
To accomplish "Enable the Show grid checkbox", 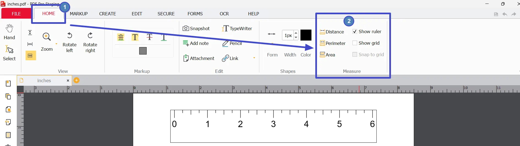I will (355, 43).
